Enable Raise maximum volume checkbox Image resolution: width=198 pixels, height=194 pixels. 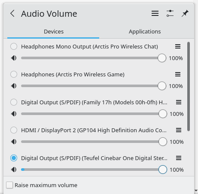click(x=9, y=185)
